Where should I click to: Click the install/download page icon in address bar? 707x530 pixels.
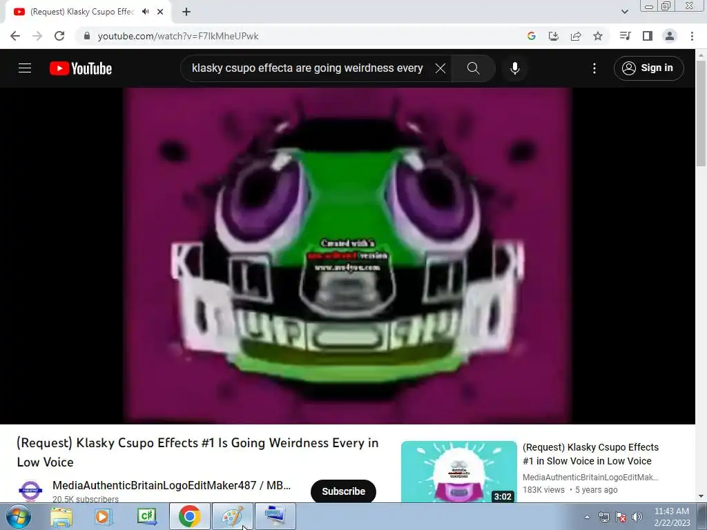coord(554,36)
